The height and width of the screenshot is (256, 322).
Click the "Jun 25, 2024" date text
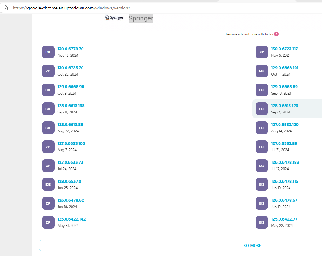67,188
